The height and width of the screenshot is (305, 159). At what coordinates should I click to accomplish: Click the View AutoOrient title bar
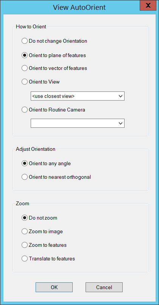pos(79,7)
